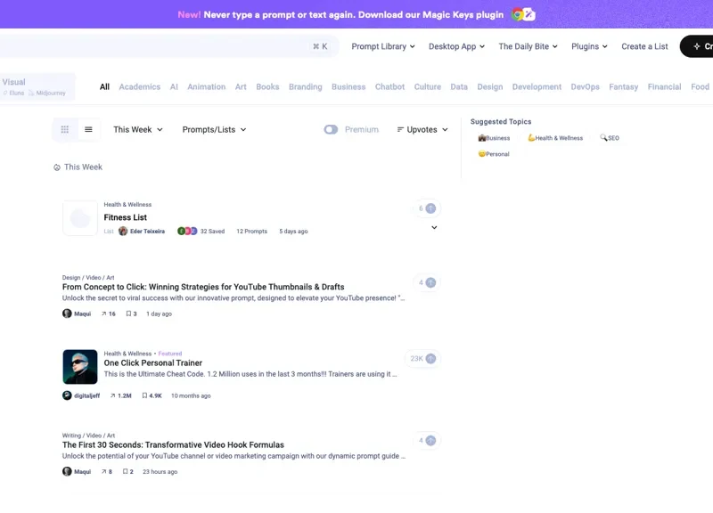Open the Prompt Library menu
713x513 pixels.
[383, 46]
